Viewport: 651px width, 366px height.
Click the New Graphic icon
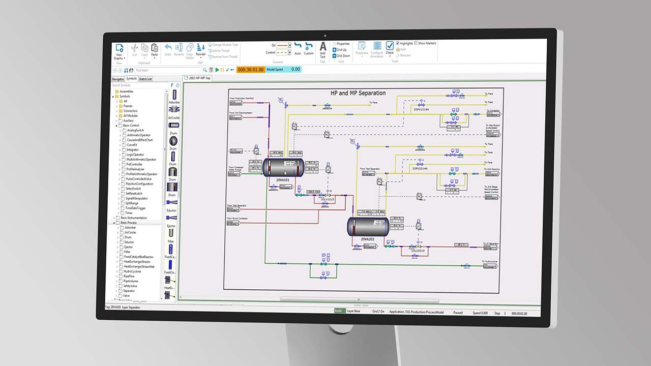[120, 48]
